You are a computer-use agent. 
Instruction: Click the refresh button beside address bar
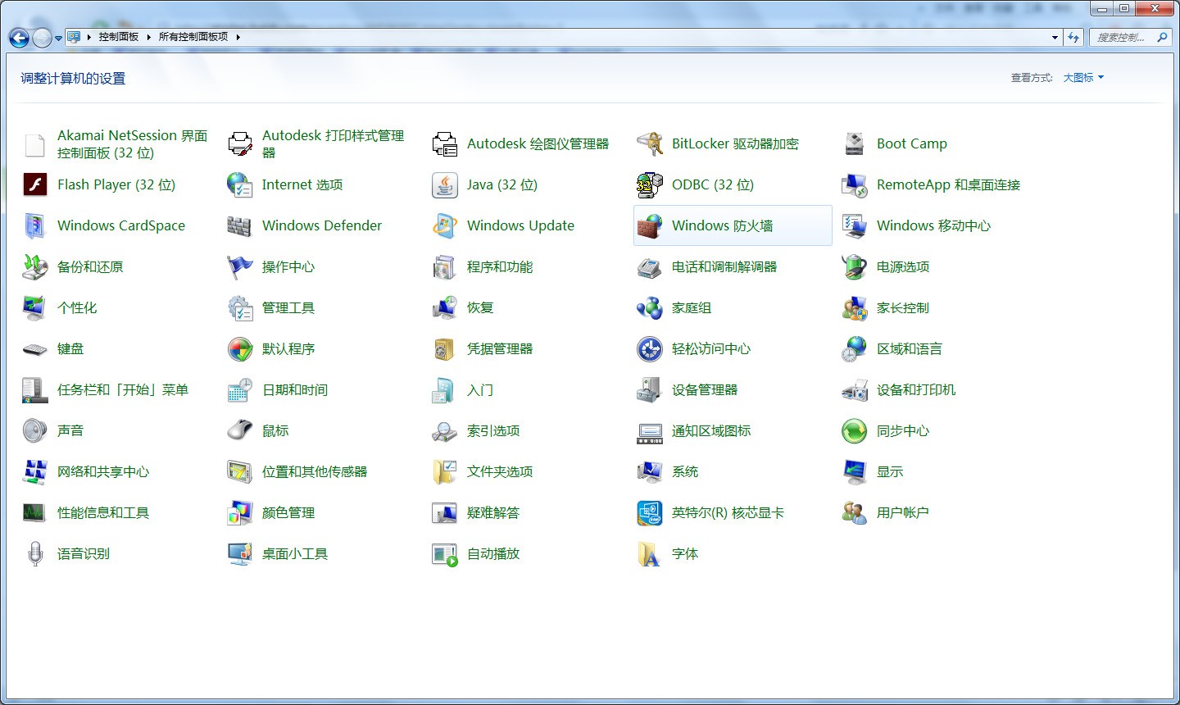pos(1073,38)
